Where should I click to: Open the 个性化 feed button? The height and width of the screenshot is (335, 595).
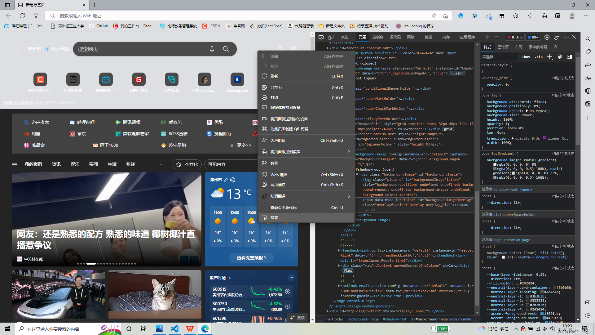click(x=187, y=164)
